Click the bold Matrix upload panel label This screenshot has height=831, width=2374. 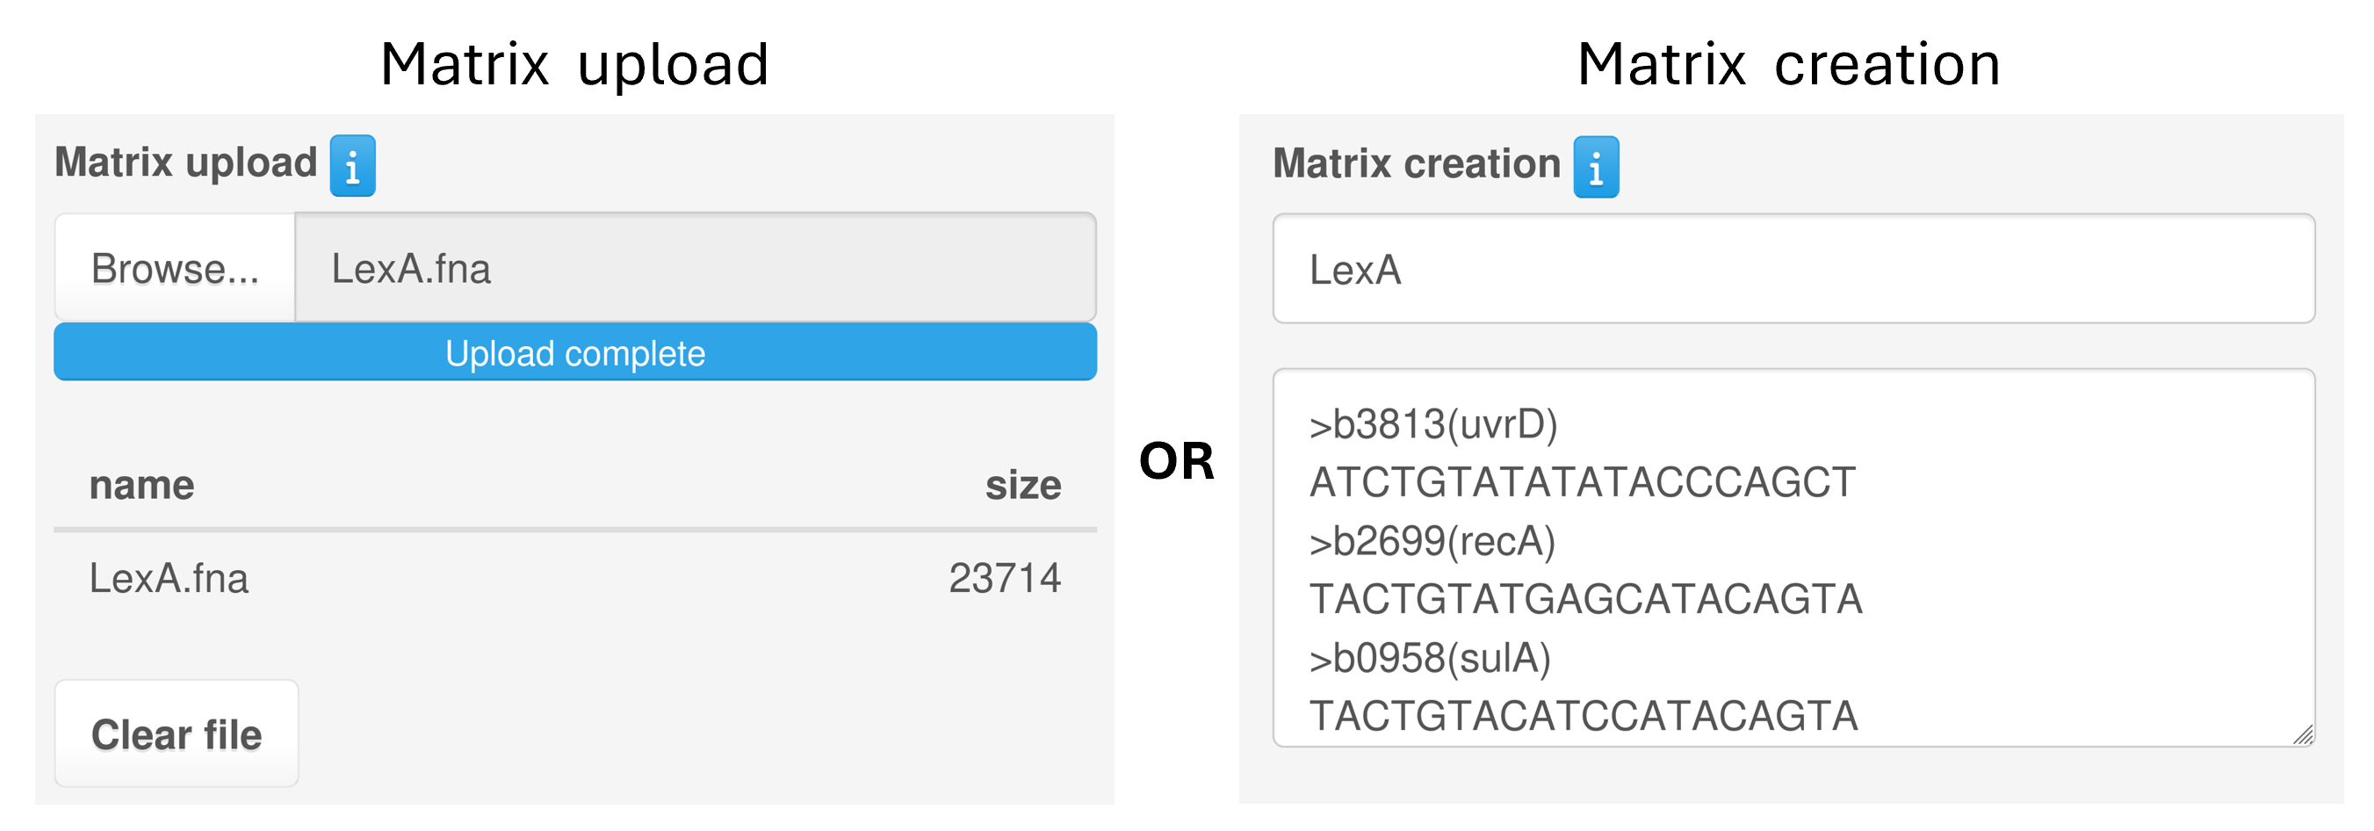tap(185, 163)
